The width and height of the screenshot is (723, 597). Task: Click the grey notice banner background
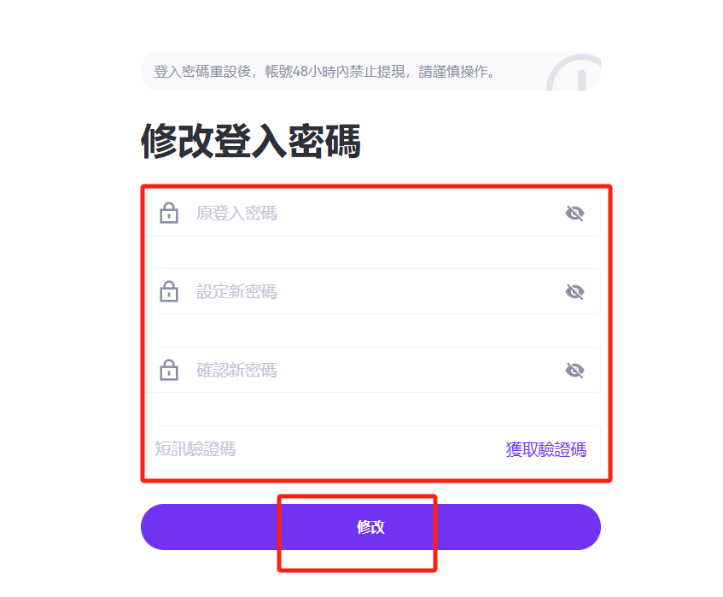(x=370, y=71)
